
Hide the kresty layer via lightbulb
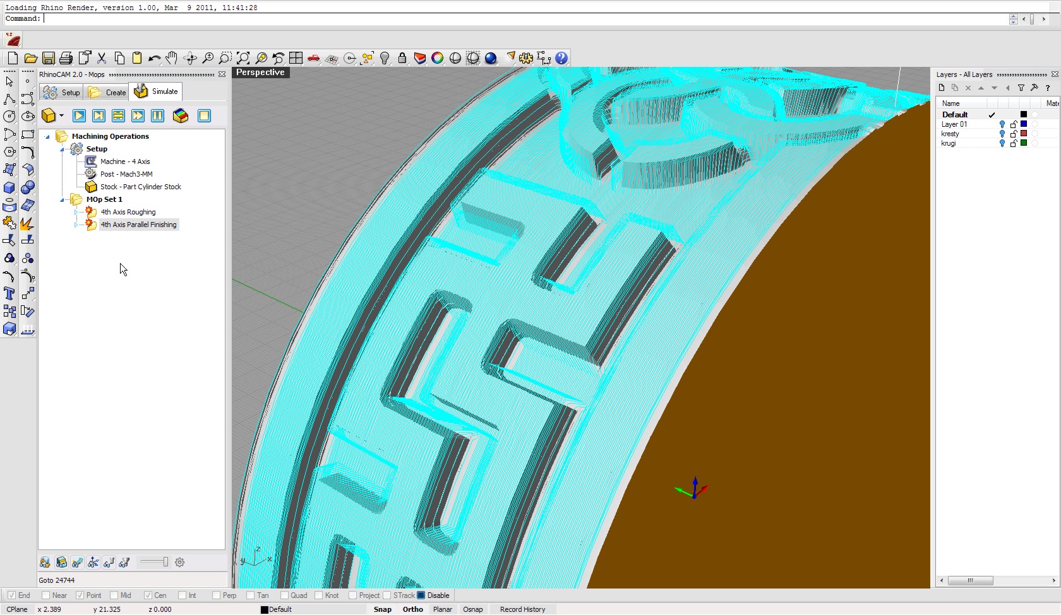tap(1002, 134)
